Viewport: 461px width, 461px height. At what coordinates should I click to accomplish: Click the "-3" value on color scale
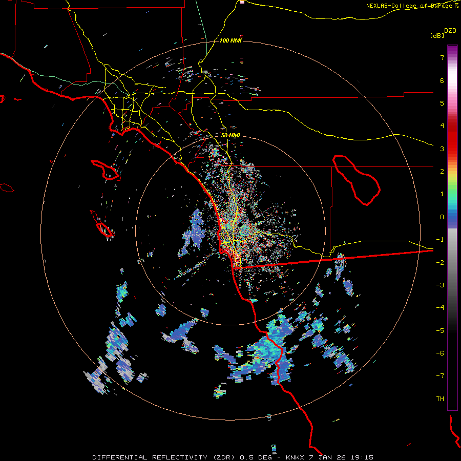tap(440, 285)
